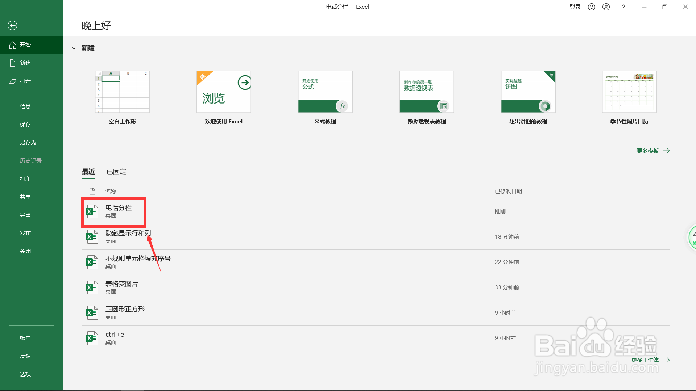Open the 数据透视表教程 template
The width and height of the screenshot is (696, 391).
(427, 98)
